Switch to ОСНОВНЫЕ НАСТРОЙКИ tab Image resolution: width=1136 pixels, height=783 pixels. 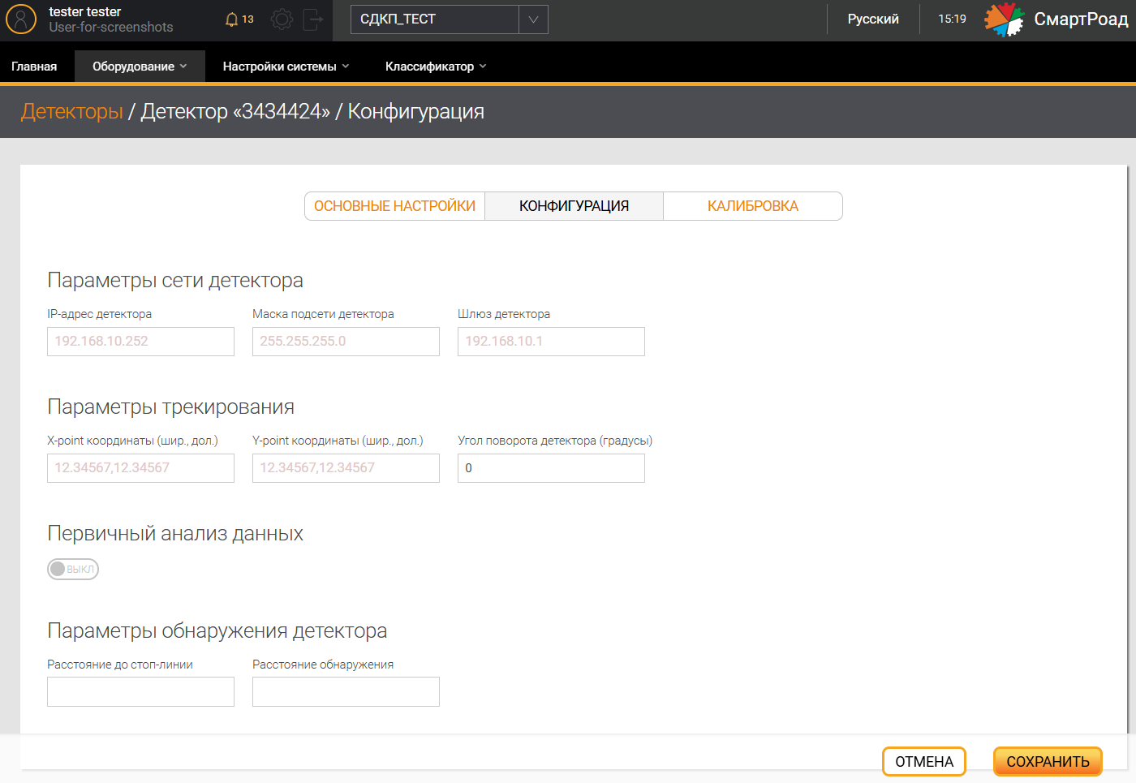tap(395, 206)
